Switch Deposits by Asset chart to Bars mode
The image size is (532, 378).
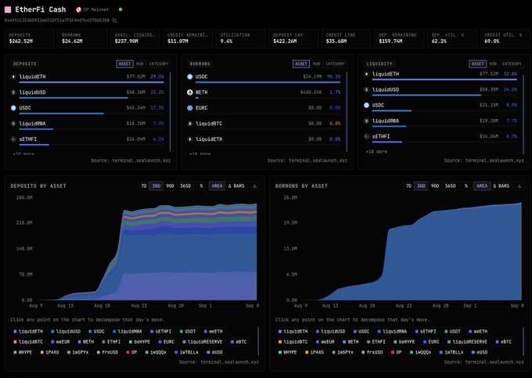tap(236, 186)
